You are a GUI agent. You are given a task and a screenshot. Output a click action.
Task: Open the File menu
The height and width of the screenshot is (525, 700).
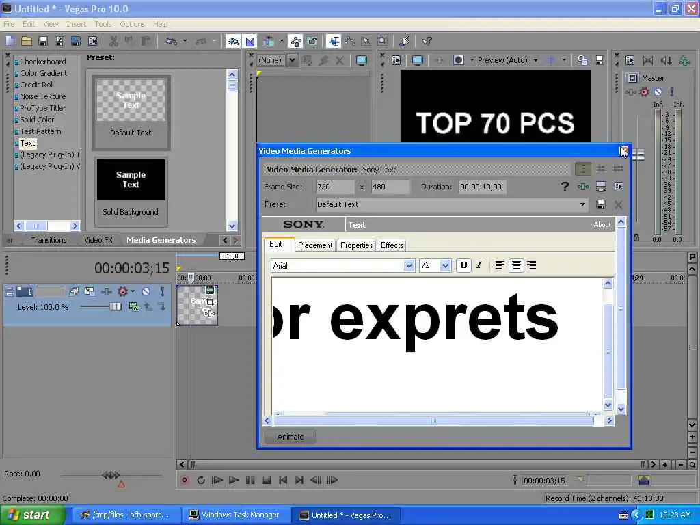point(9,24)
